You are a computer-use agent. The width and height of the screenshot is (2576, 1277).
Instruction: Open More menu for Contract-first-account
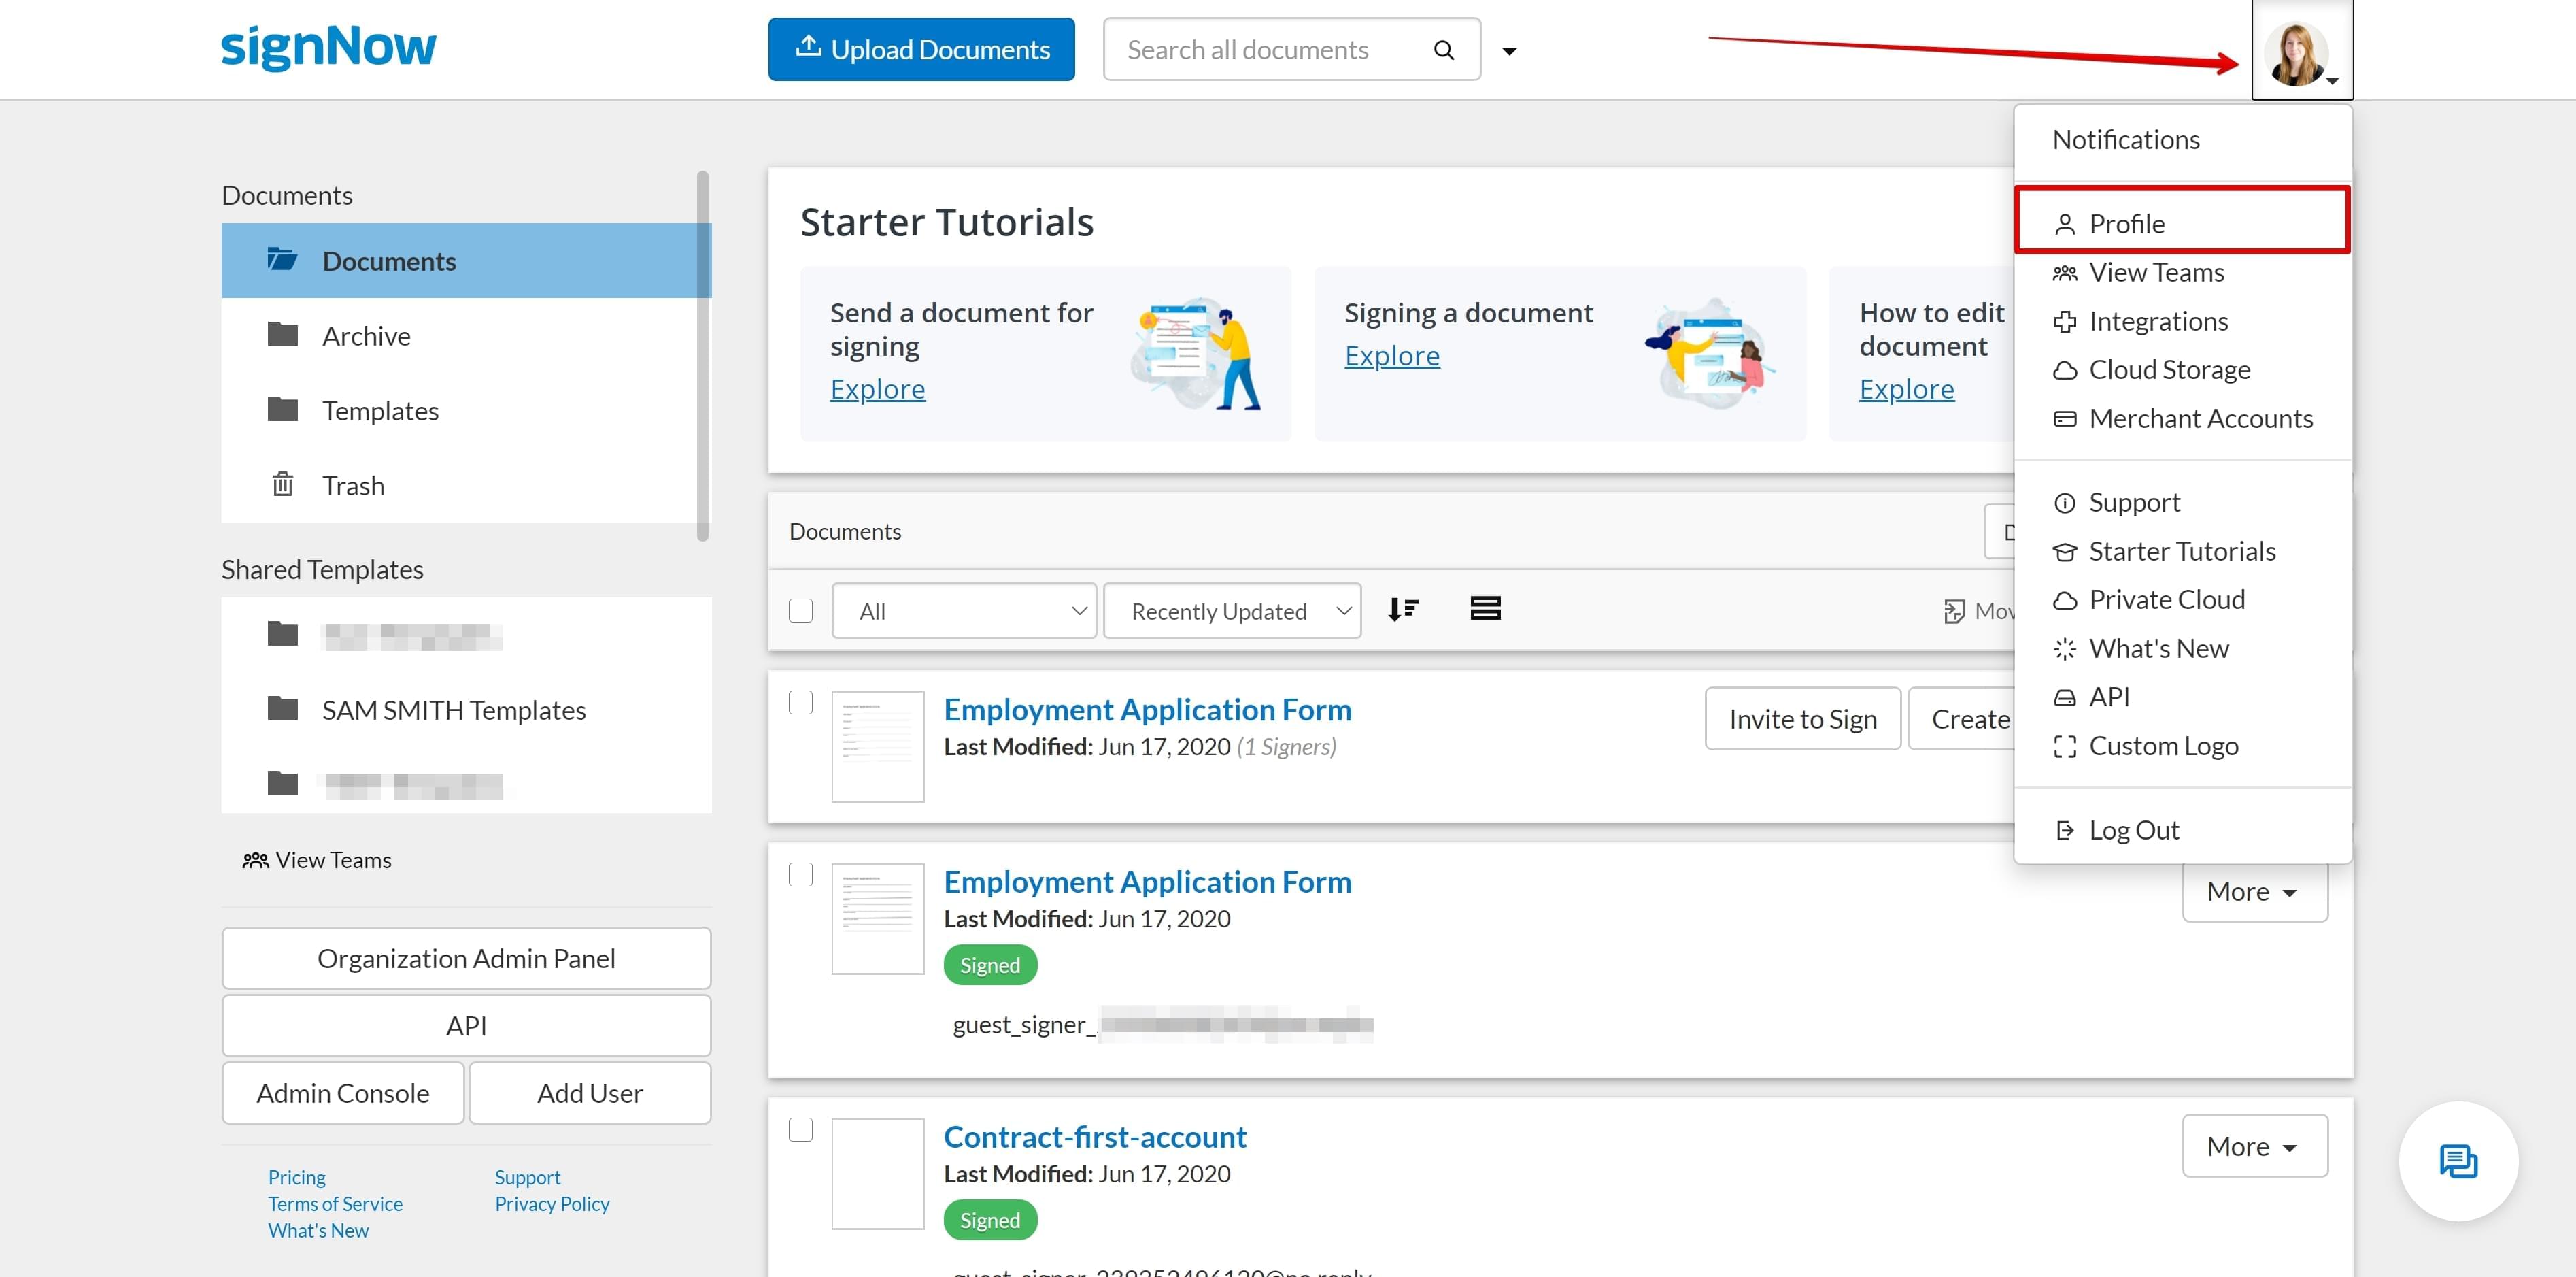[x=2254, y=1146]
